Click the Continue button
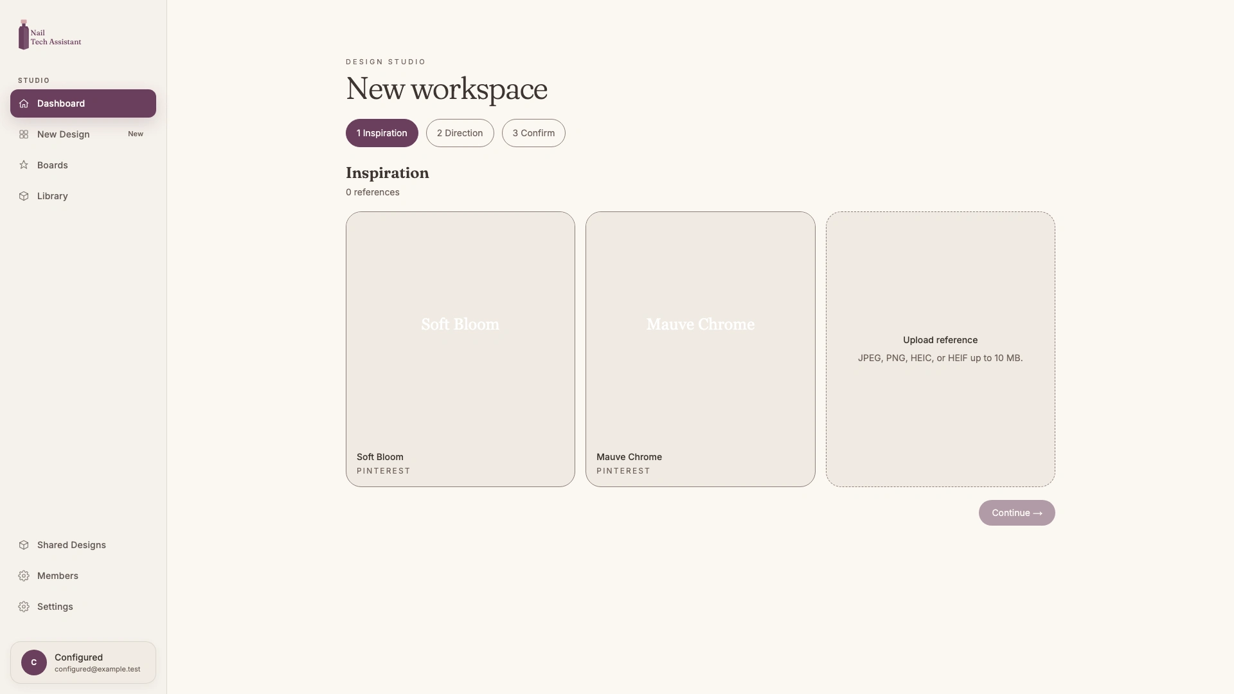This screenshot has height=694, width=1234. coord(1017,513)
